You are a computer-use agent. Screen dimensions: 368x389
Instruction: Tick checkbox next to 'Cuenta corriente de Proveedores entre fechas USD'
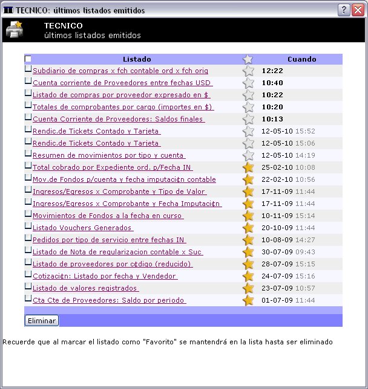click(x=28, y=81)
